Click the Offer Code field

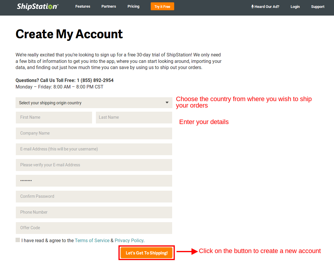coord(94,228)
